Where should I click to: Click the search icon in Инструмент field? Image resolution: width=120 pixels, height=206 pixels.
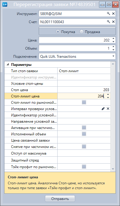109,14
